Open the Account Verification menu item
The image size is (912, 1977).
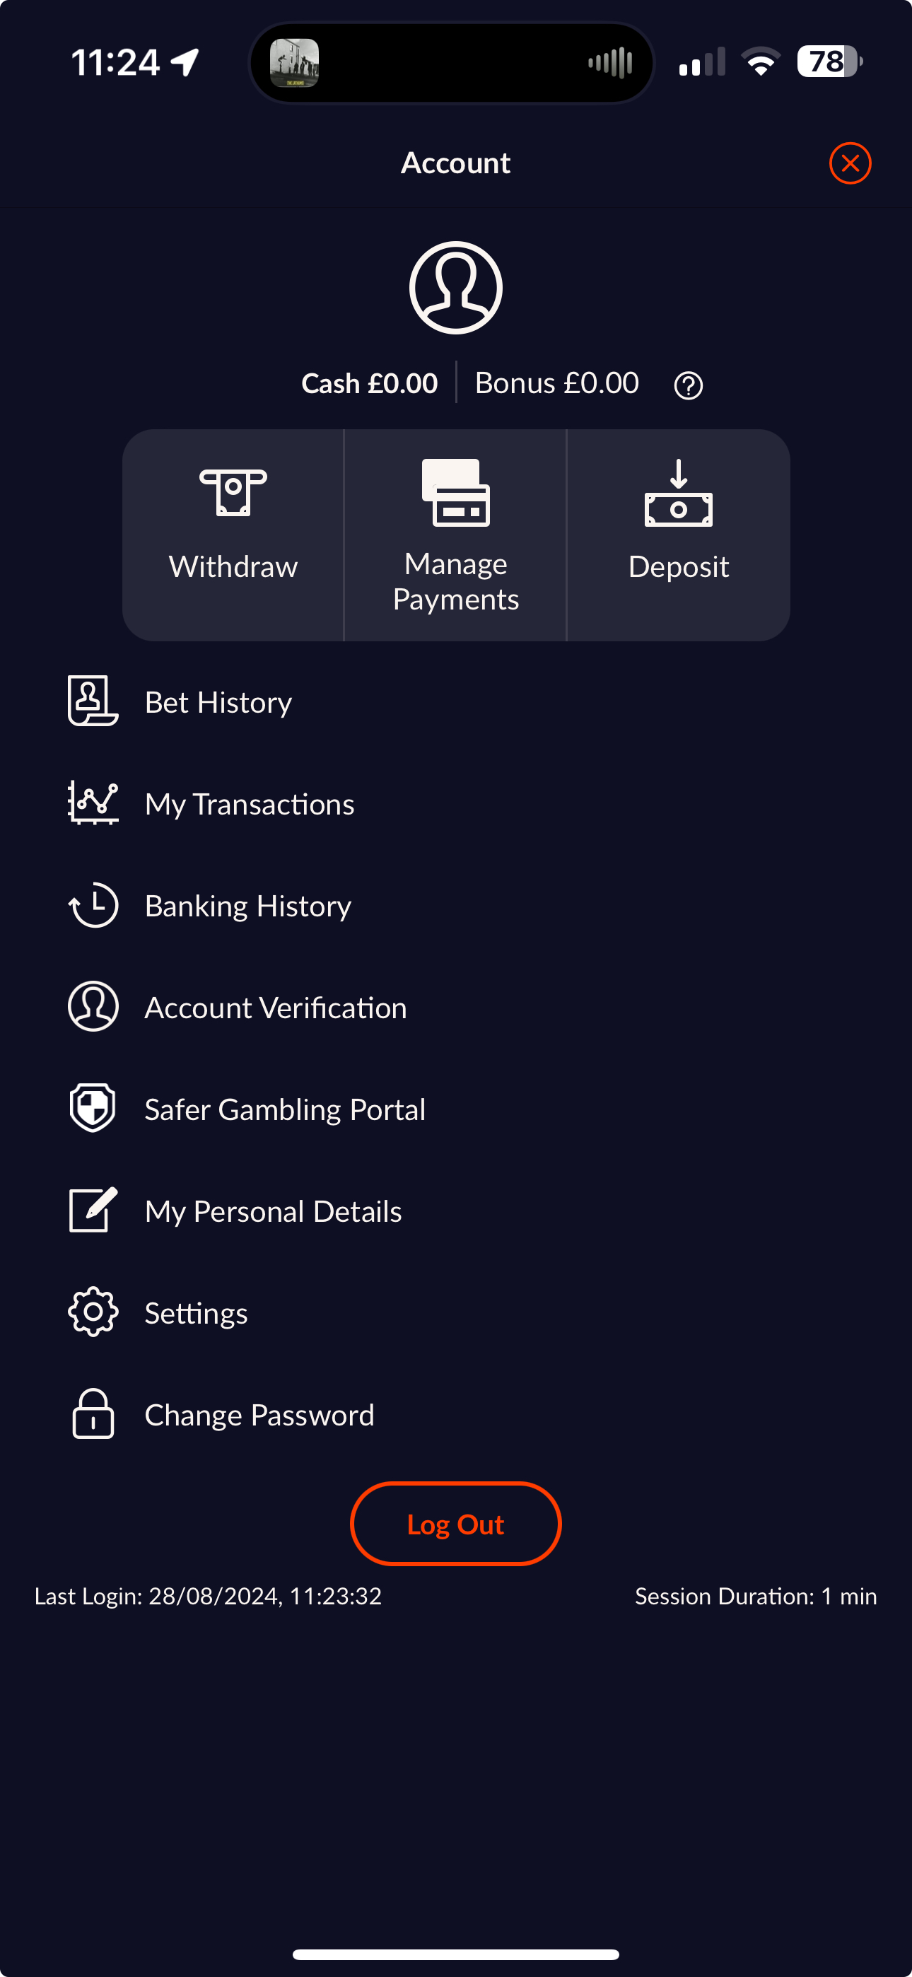point(275,1008)
